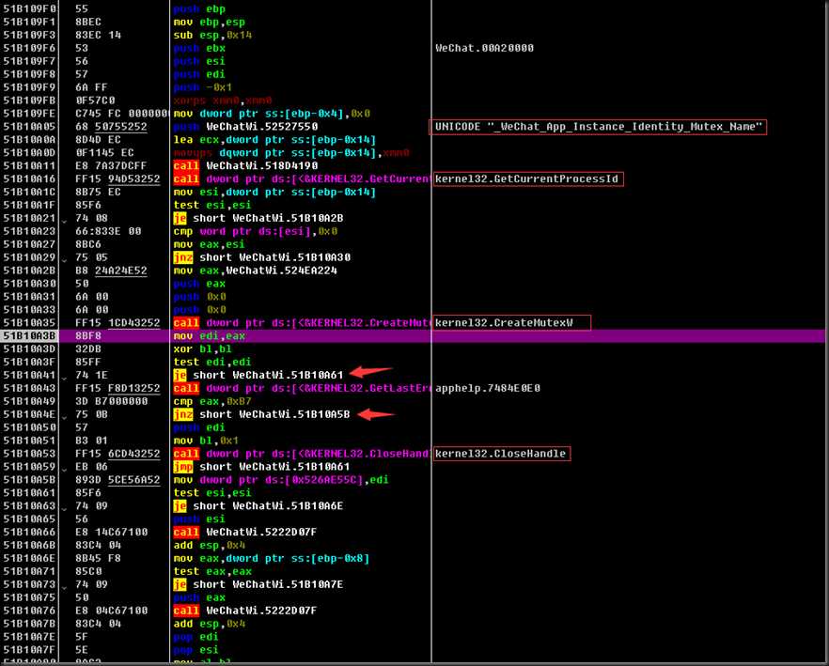The width and height of the screenshot is (829, 666).
Task: Select the mov bl,0x1 instruction
Action: point(206,441)
